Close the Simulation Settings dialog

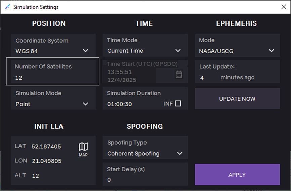pyautogui.click(x=284, y=7)
